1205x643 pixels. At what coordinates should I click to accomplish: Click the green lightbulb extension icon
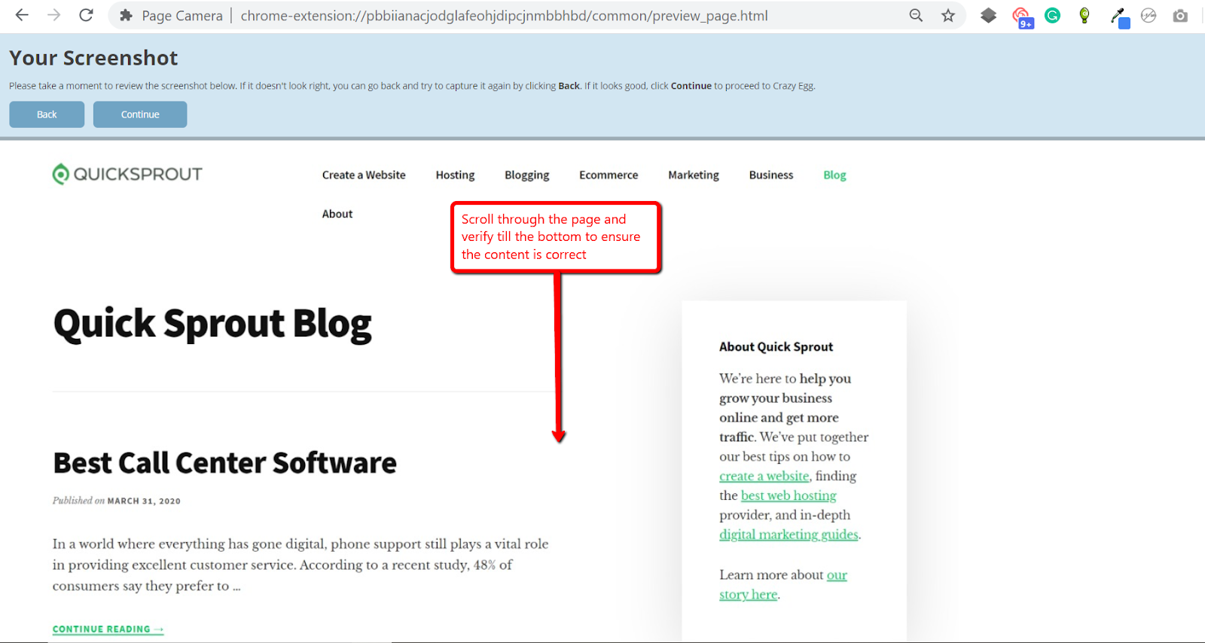click(x=1084, y=15)
